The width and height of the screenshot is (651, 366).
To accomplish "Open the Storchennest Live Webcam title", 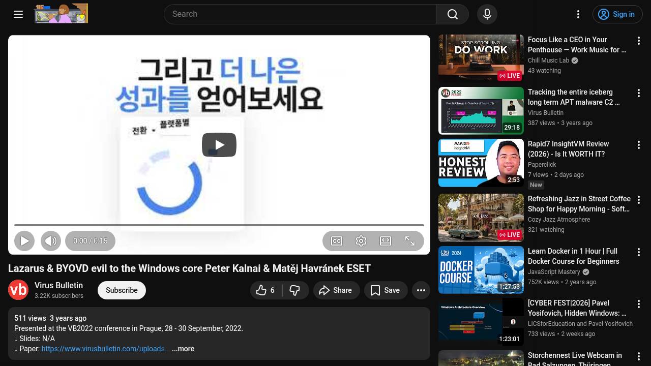I will [575, 358].
